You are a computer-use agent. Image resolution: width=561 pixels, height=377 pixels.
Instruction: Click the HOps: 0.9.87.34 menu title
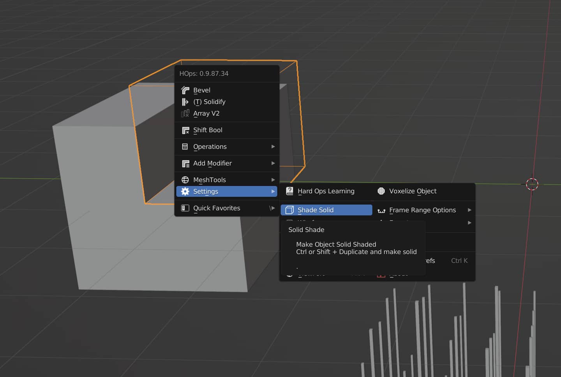204,74
